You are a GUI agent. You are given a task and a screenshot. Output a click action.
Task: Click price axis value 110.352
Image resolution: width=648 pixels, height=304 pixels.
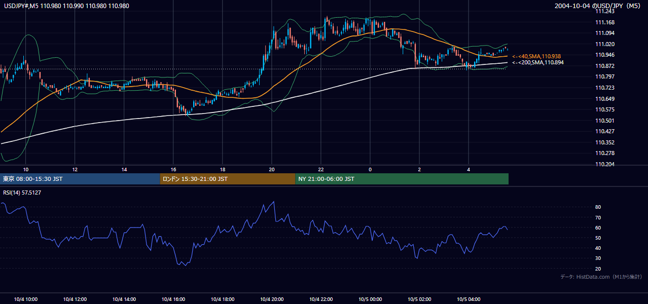click(x=605, y=142)
